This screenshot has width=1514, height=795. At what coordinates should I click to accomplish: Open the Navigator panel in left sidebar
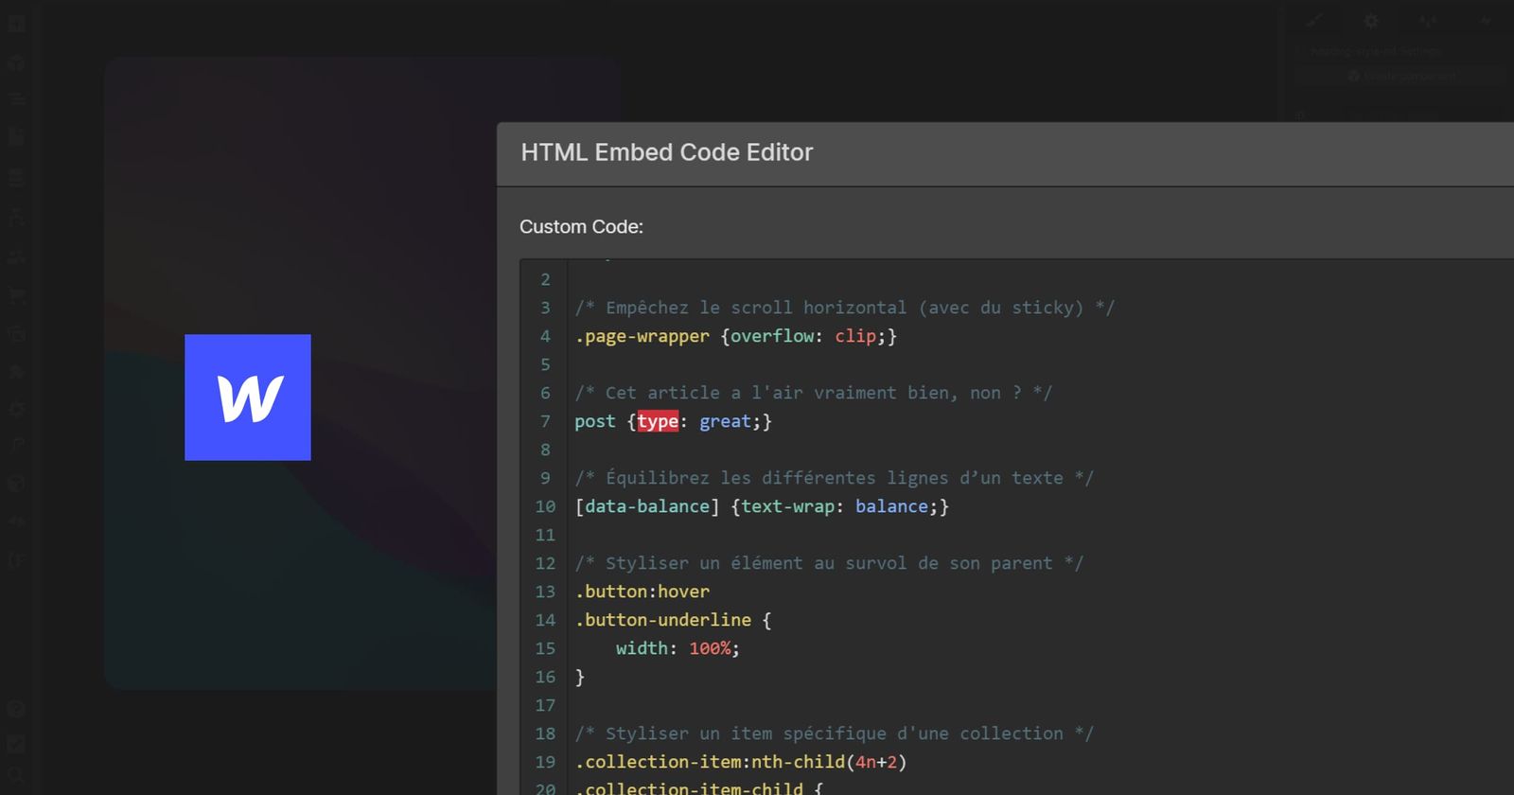click(x=16, y=98)
